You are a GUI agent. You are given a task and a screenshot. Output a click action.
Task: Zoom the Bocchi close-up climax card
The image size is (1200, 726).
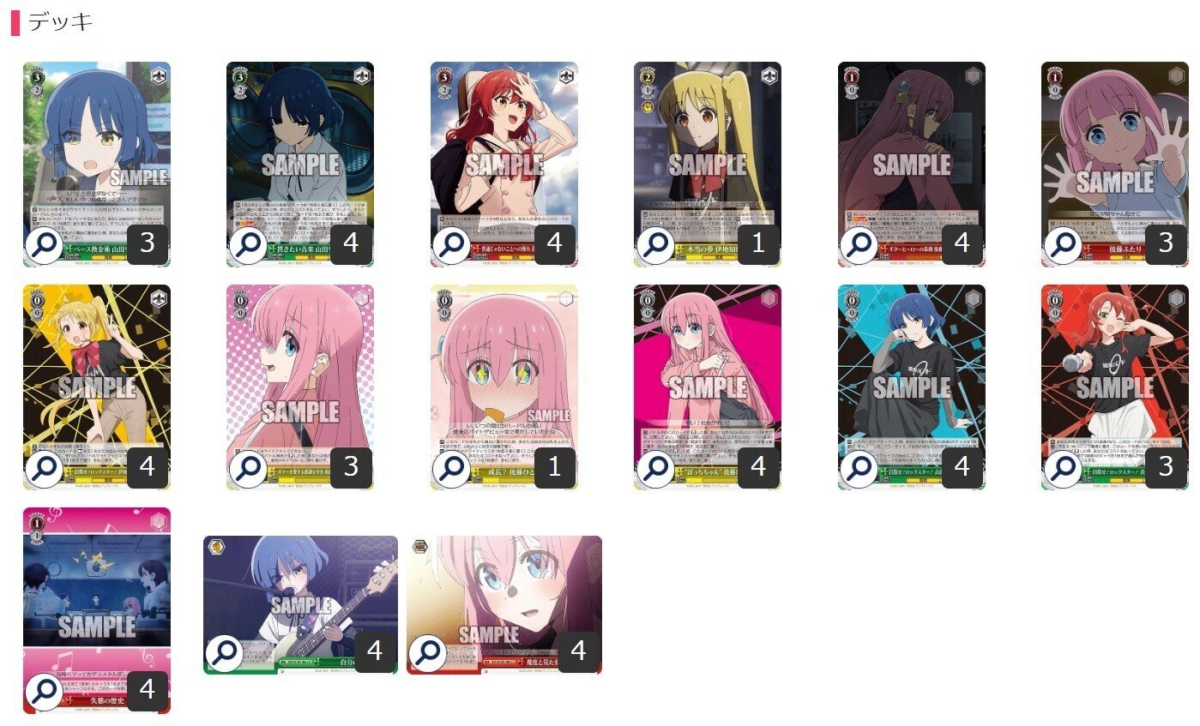click(428, 653)
